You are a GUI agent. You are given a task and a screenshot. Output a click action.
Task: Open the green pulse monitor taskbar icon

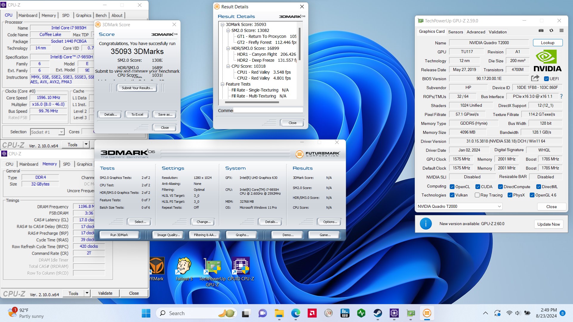(x=361, y=313)
